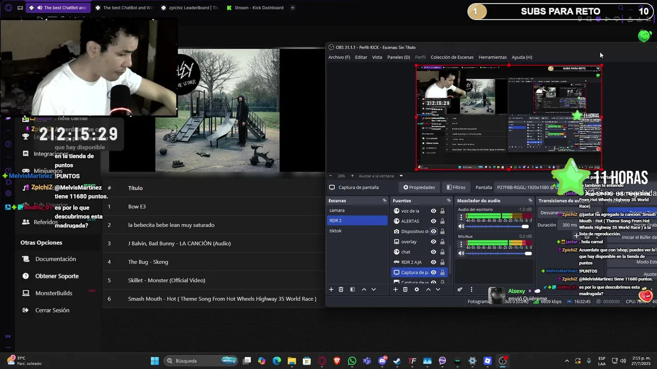This screenshot has width=657, height=369.
Task: Hide the overlay source
Action: [433, 241]
